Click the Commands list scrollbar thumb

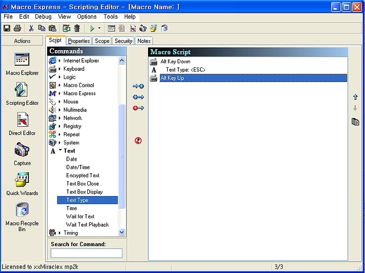coord(122,156)
